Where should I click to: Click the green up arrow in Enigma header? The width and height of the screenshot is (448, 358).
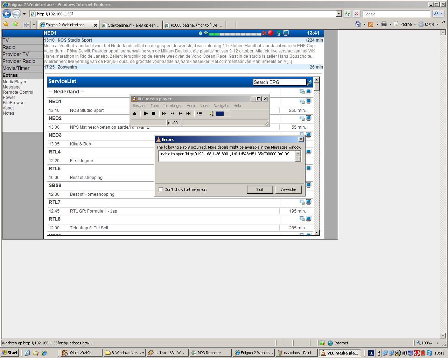201,33
